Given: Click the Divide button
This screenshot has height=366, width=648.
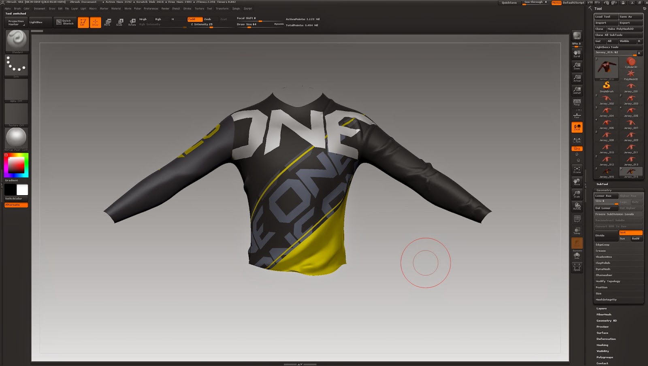Looking at the screenshot, I should point(606,235).
